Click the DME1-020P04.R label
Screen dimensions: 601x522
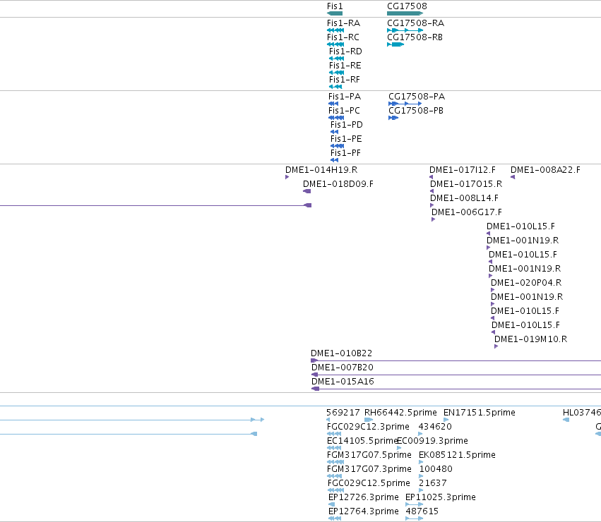526,283
